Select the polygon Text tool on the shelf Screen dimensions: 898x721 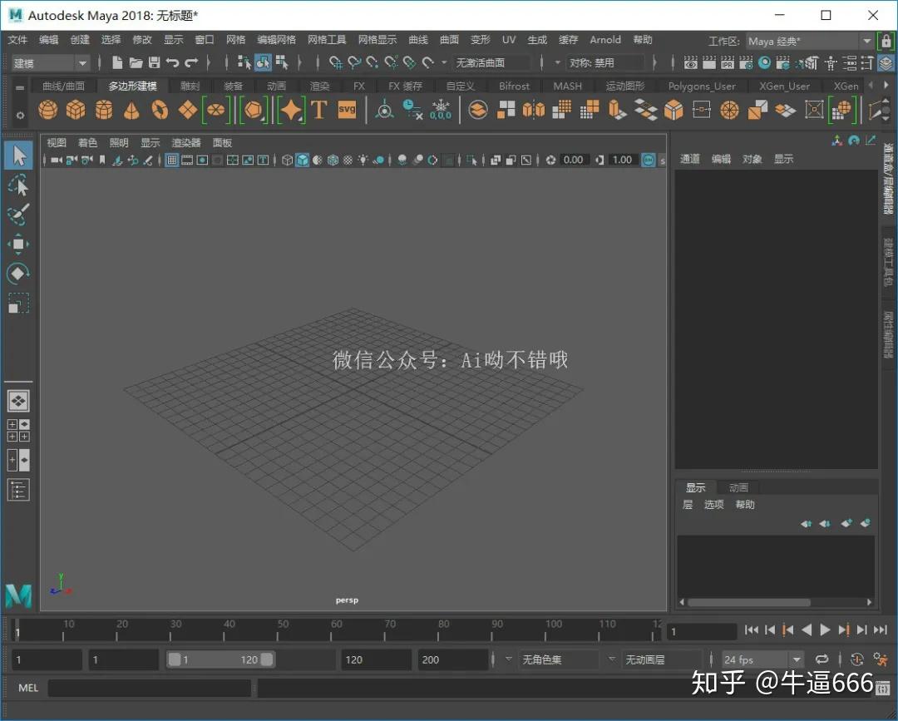coord(319,109)
